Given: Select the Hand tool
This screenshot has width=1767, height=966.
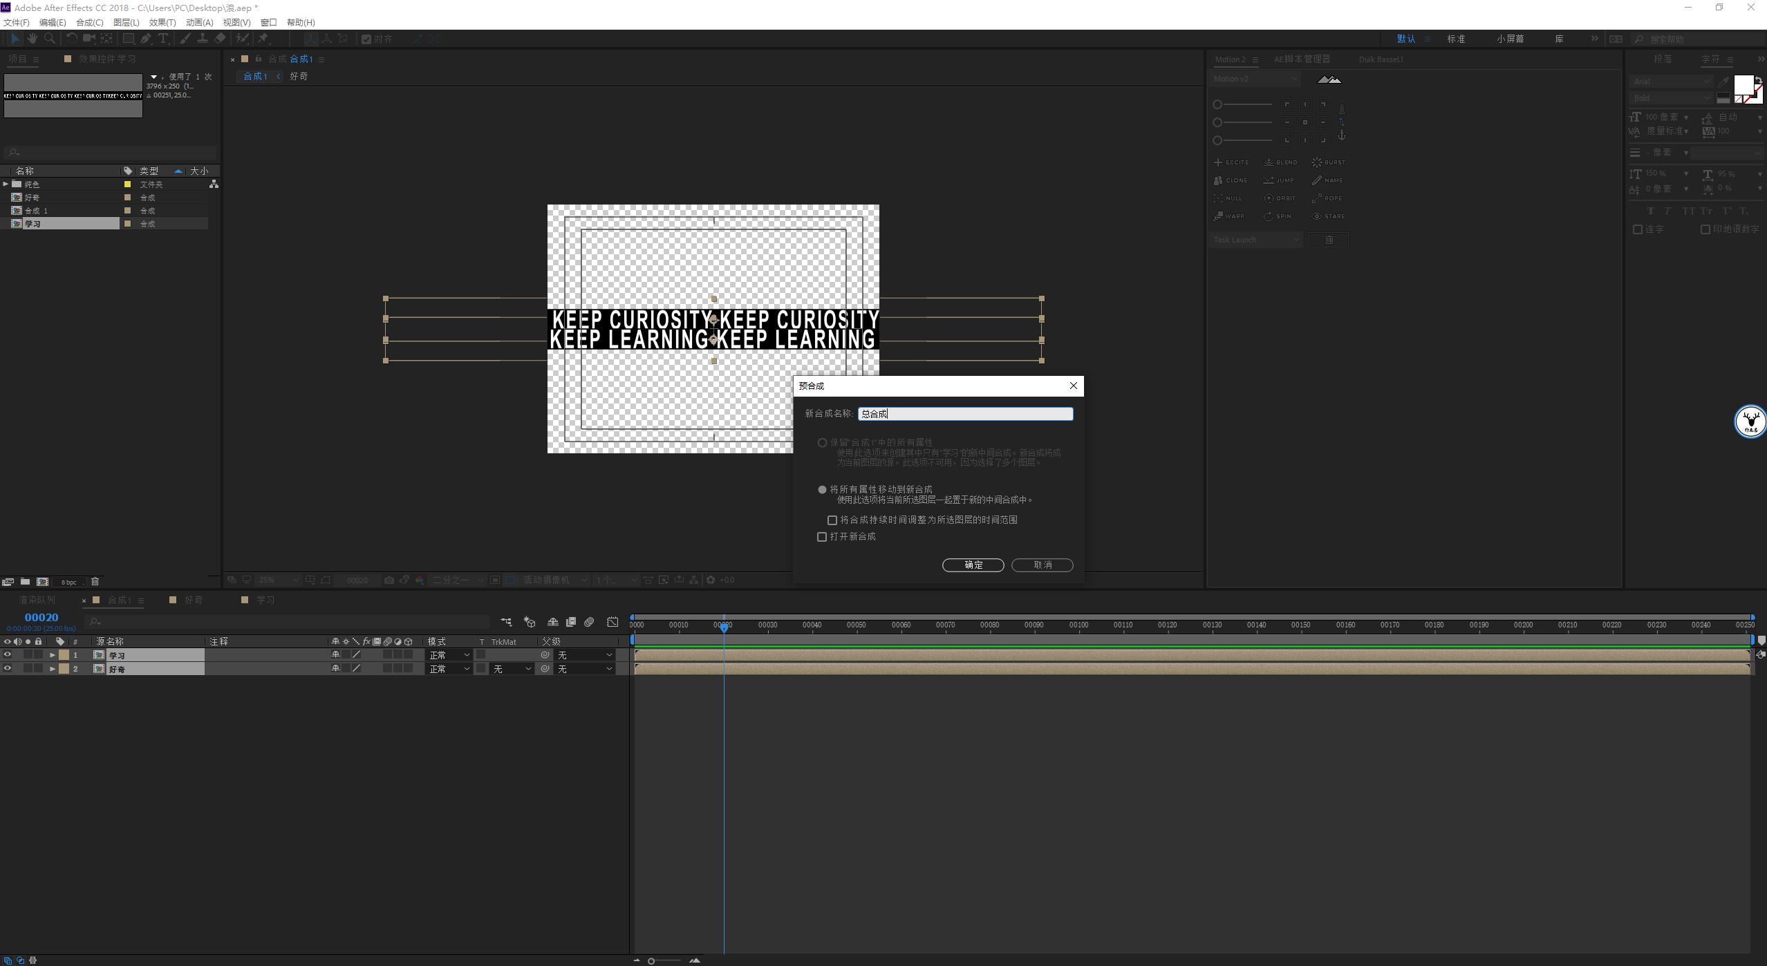Looking at the screenshot, I should (32, 39).
